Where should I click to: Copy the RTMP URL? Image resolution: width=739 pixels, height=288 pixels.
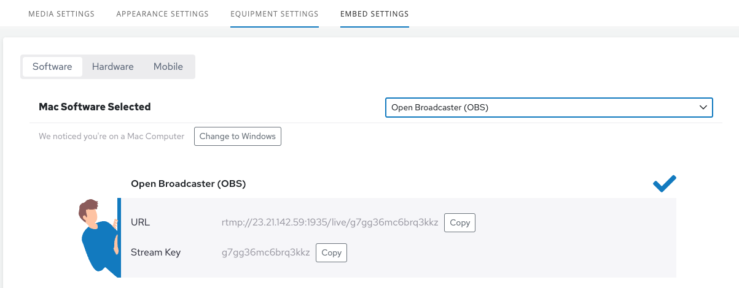point(459,222)
